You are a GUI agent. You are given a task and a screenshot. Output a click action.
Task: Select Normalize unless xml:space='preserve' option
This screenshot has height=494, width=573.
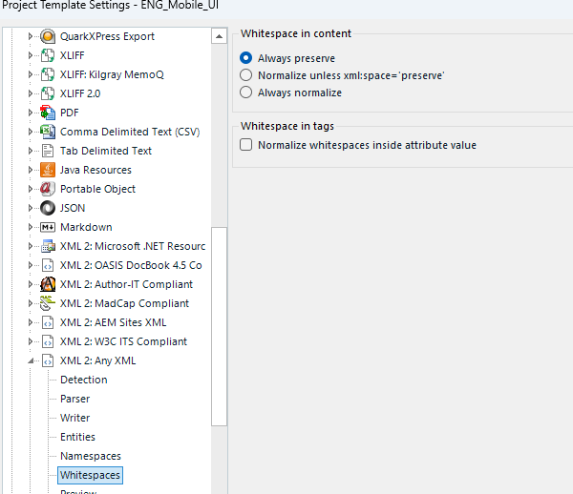tap(246, 75)
